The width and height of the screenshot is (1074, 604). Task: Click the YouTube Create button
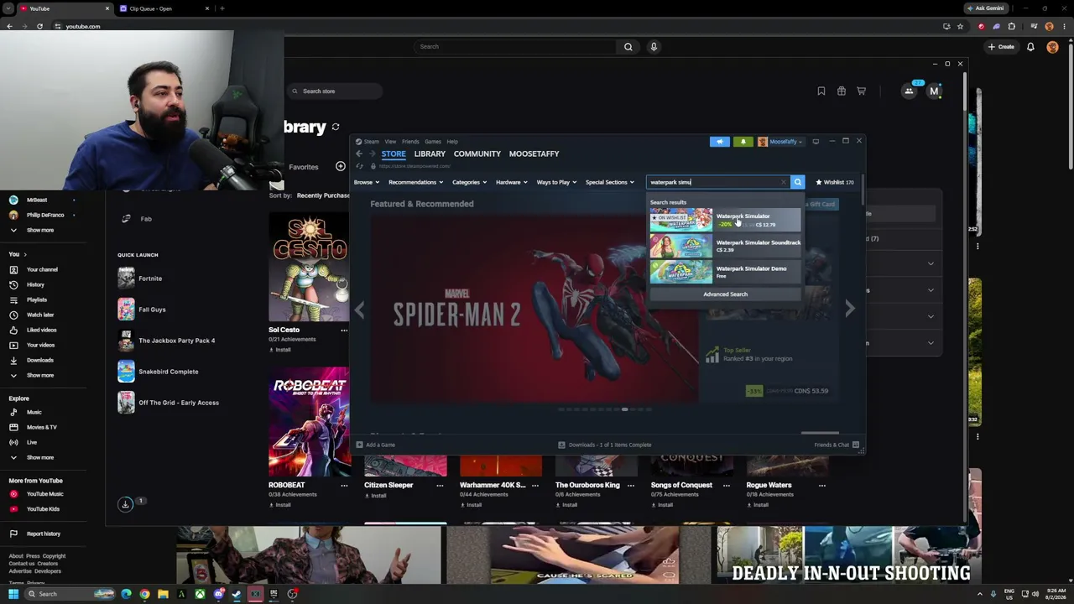tap(1001, 47)
